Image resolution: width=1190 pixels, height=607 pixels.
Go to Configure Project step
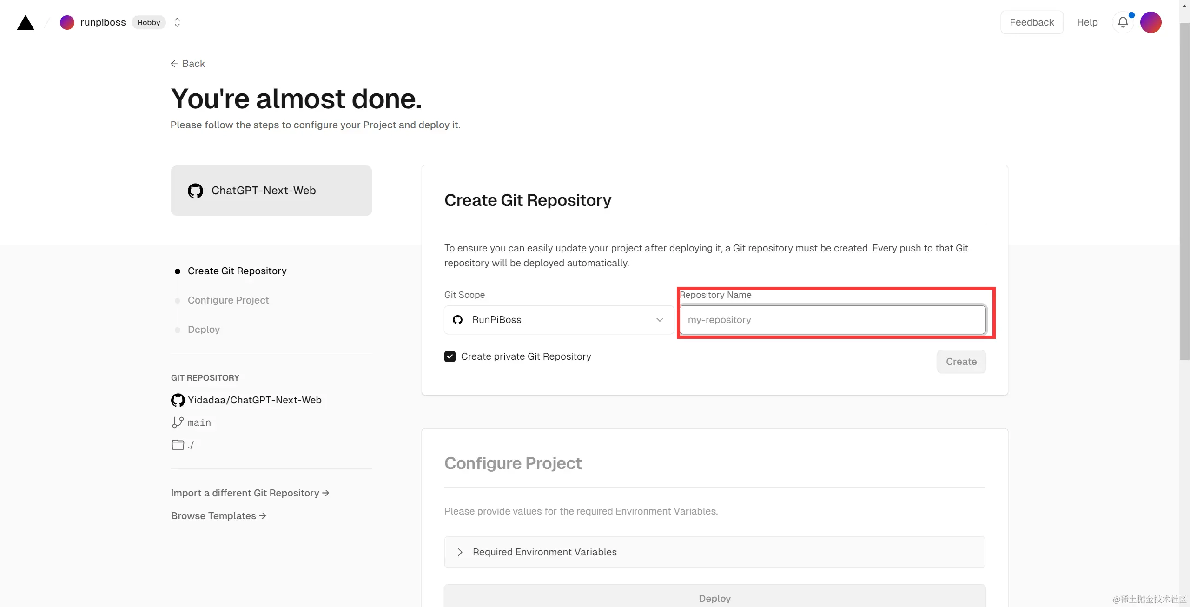pyautogui.click(x=228, y=300)
